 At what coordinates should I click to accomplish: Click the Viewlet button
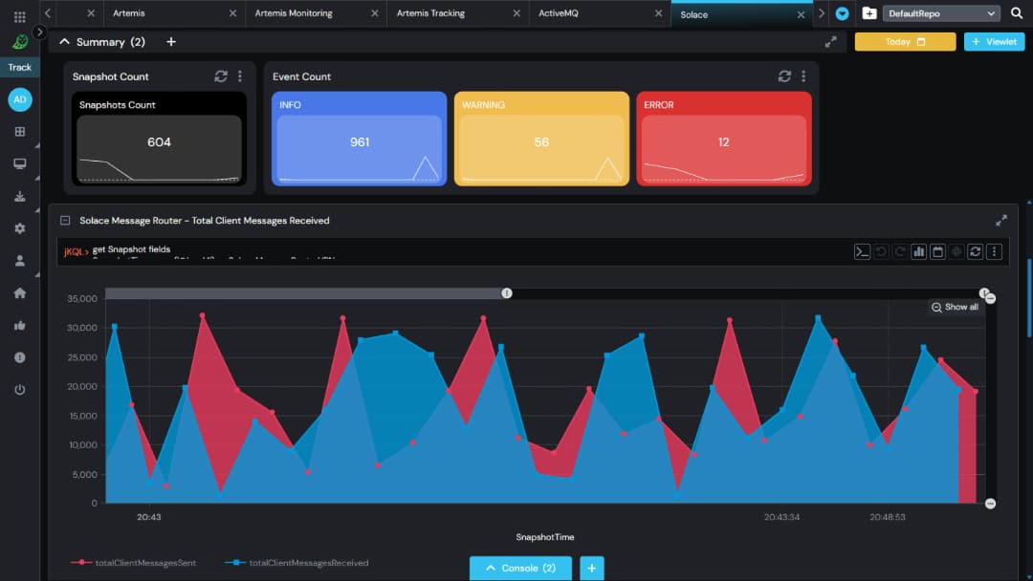(x=994, y=42)
